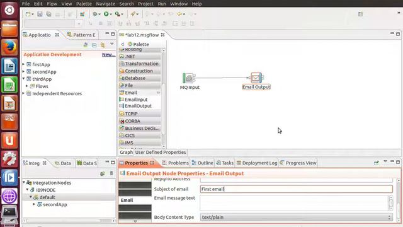Click the New... link in Application Development
This screenshot has height=227, width=403.
108,55
